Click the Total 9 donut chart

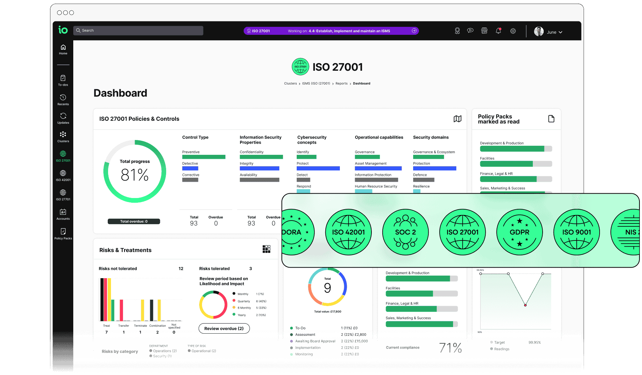pos(328,287)
